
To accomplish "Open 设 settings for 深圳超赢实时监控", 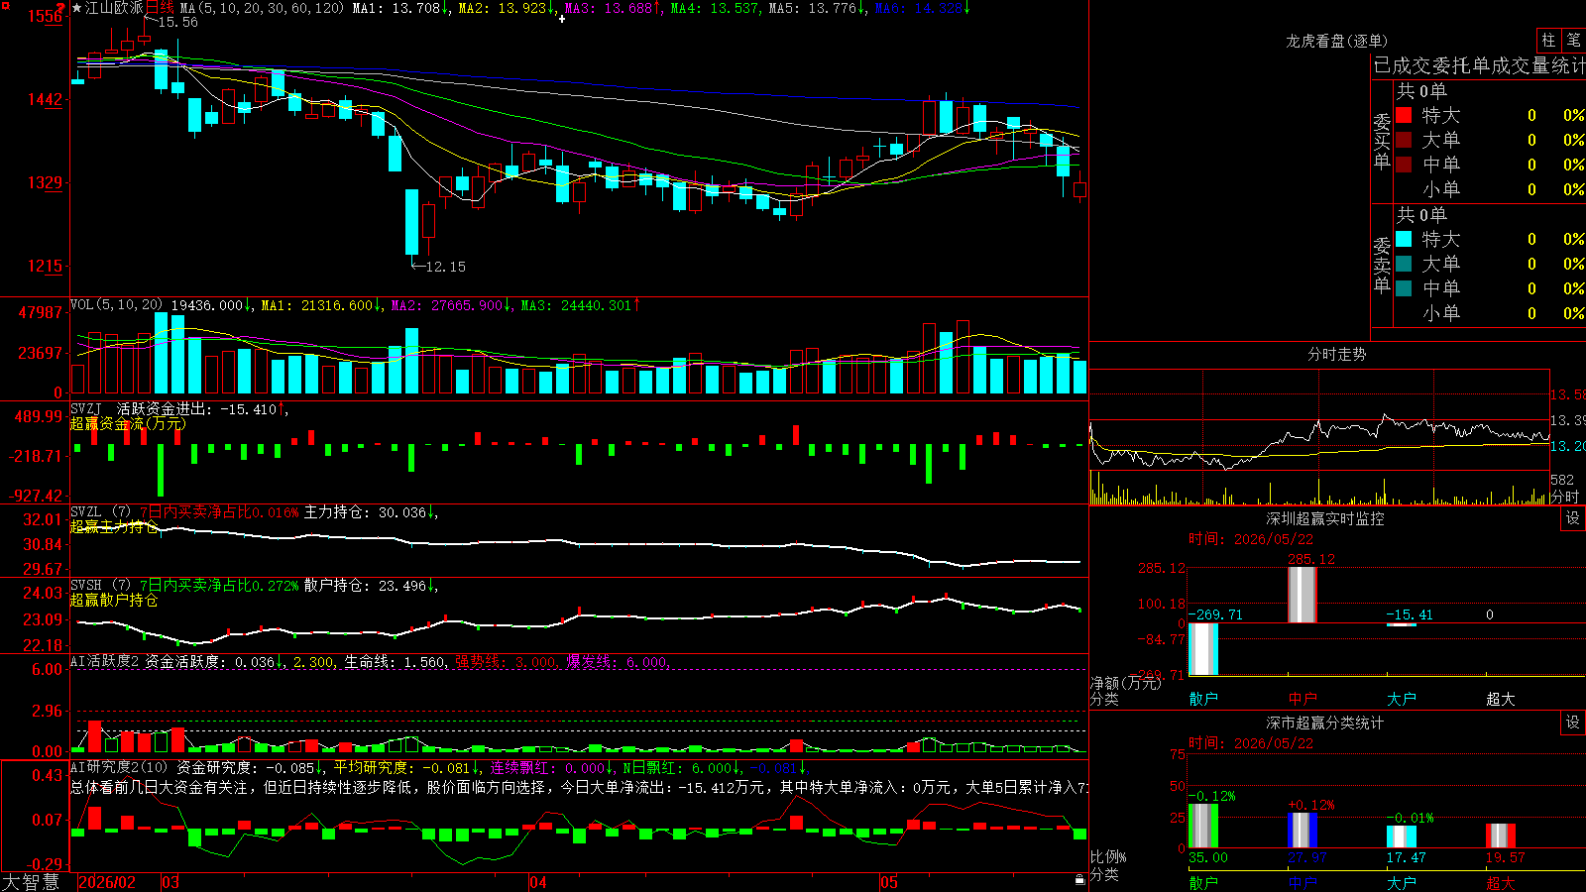I will point(1573,518).
